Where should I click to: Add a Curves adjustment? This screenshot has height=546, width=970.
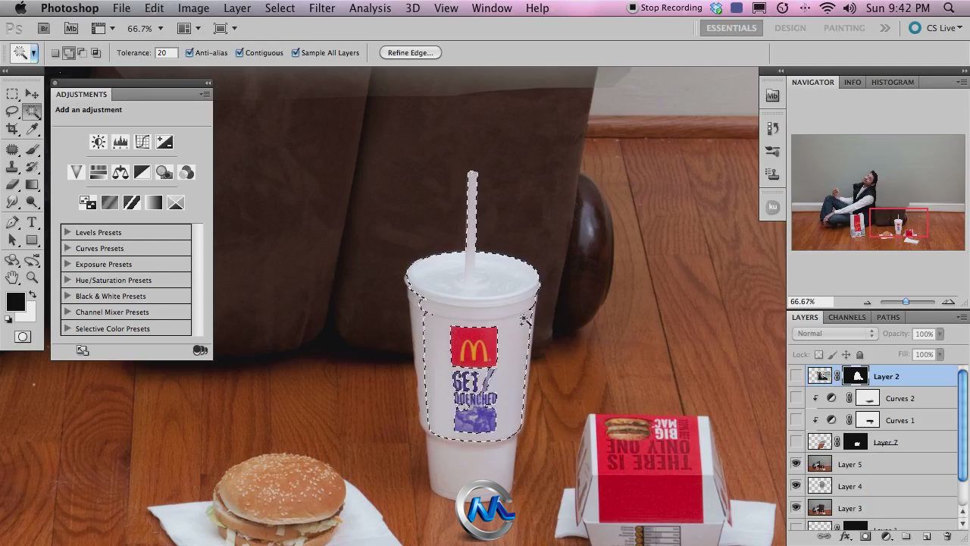(142, 142)
